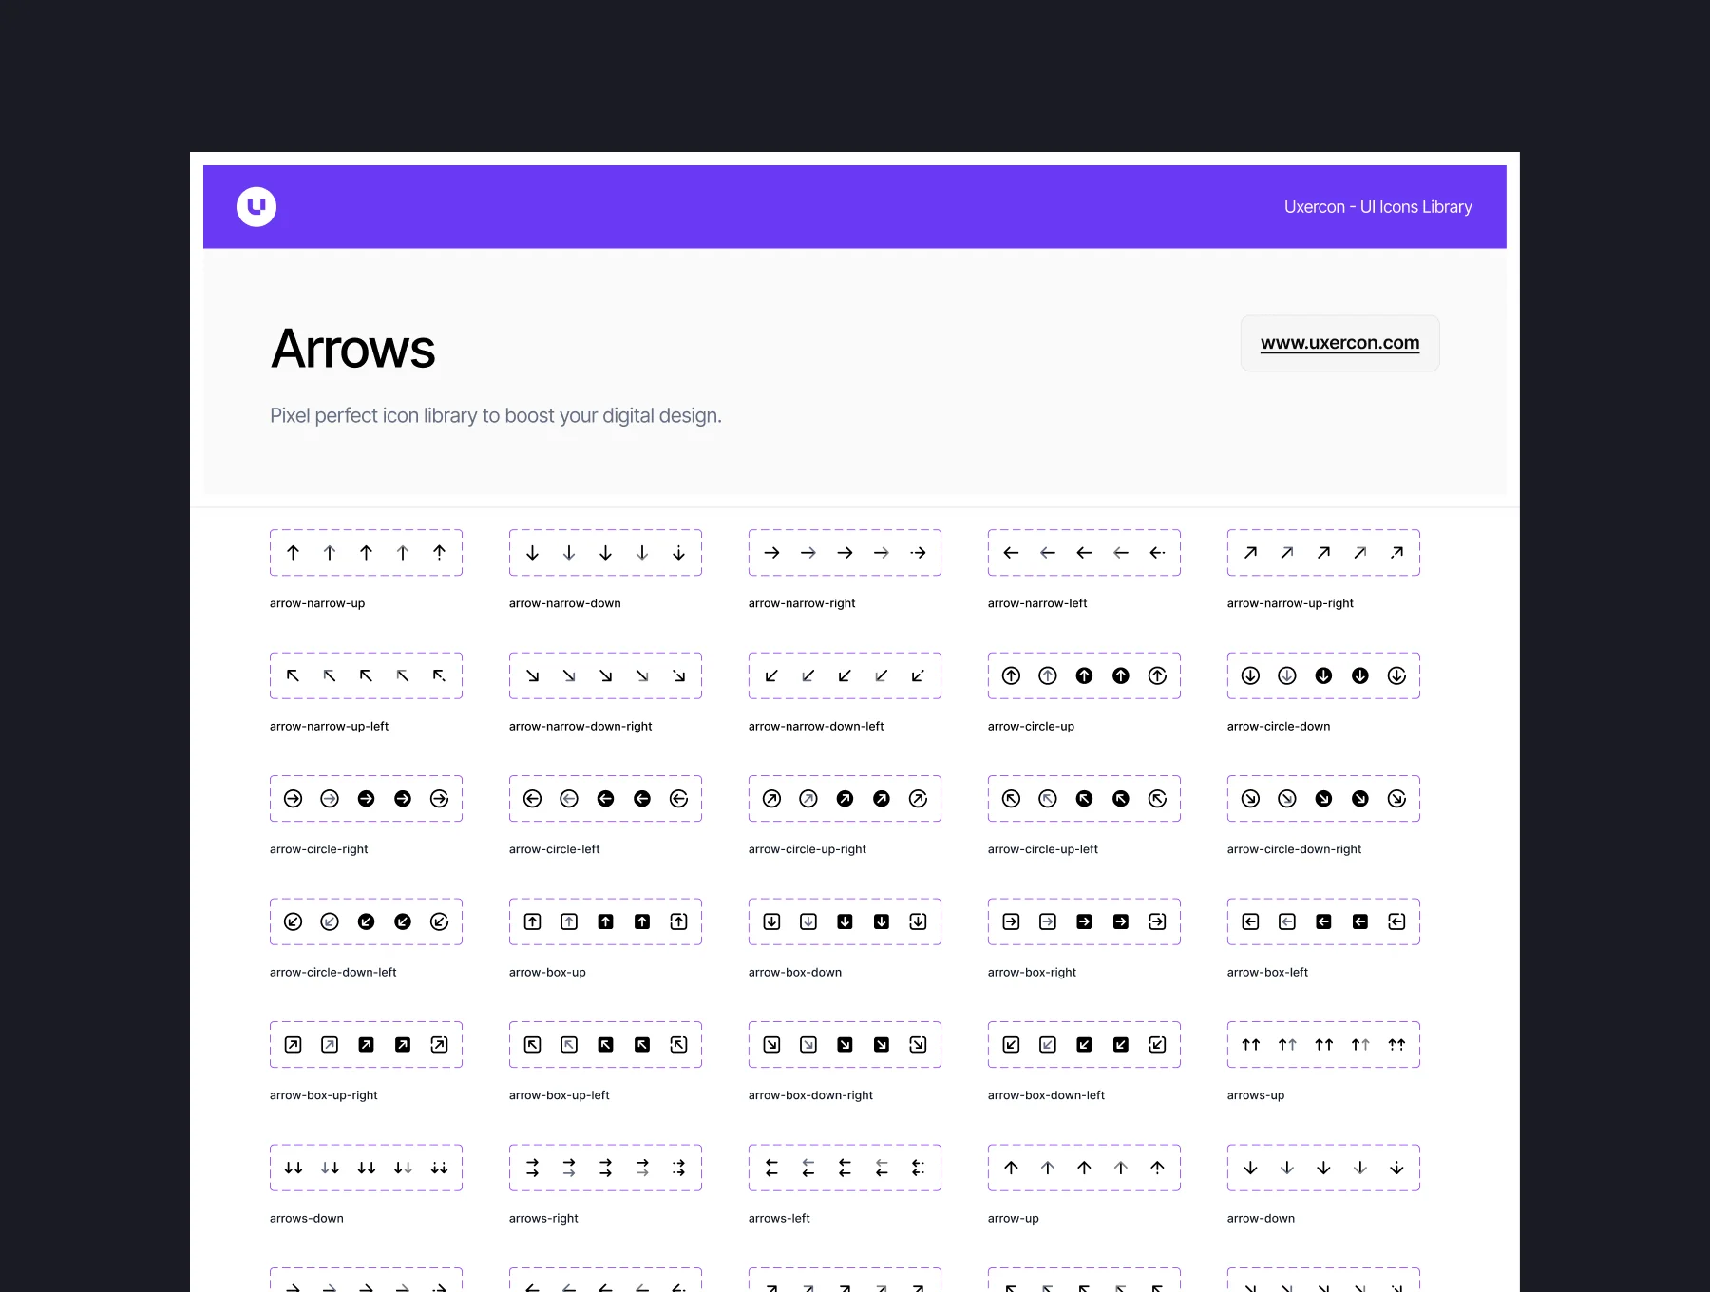
Task: Select the broken-outline arrow-box-down icon variant
Action: (x=919, y=921)
